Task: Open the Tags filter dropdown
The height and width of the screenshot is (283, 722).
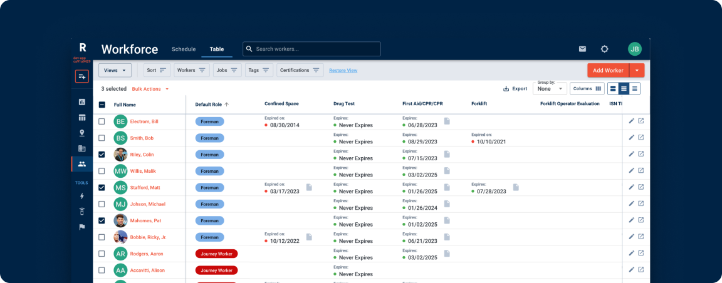Action: click(x=259, y=70)
